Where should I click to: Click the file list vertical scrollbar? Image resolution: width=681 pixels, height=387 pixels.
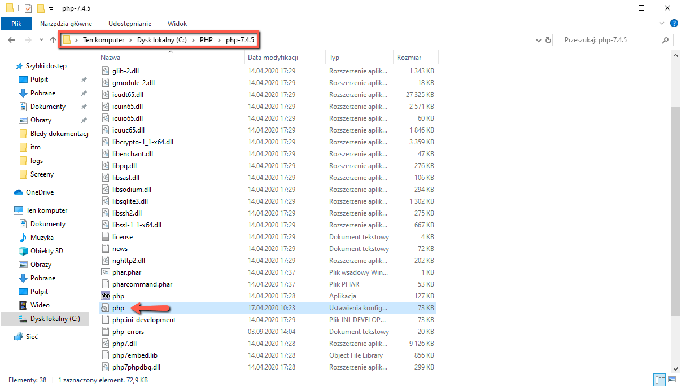pyautogui.click(x=676, y=212)
